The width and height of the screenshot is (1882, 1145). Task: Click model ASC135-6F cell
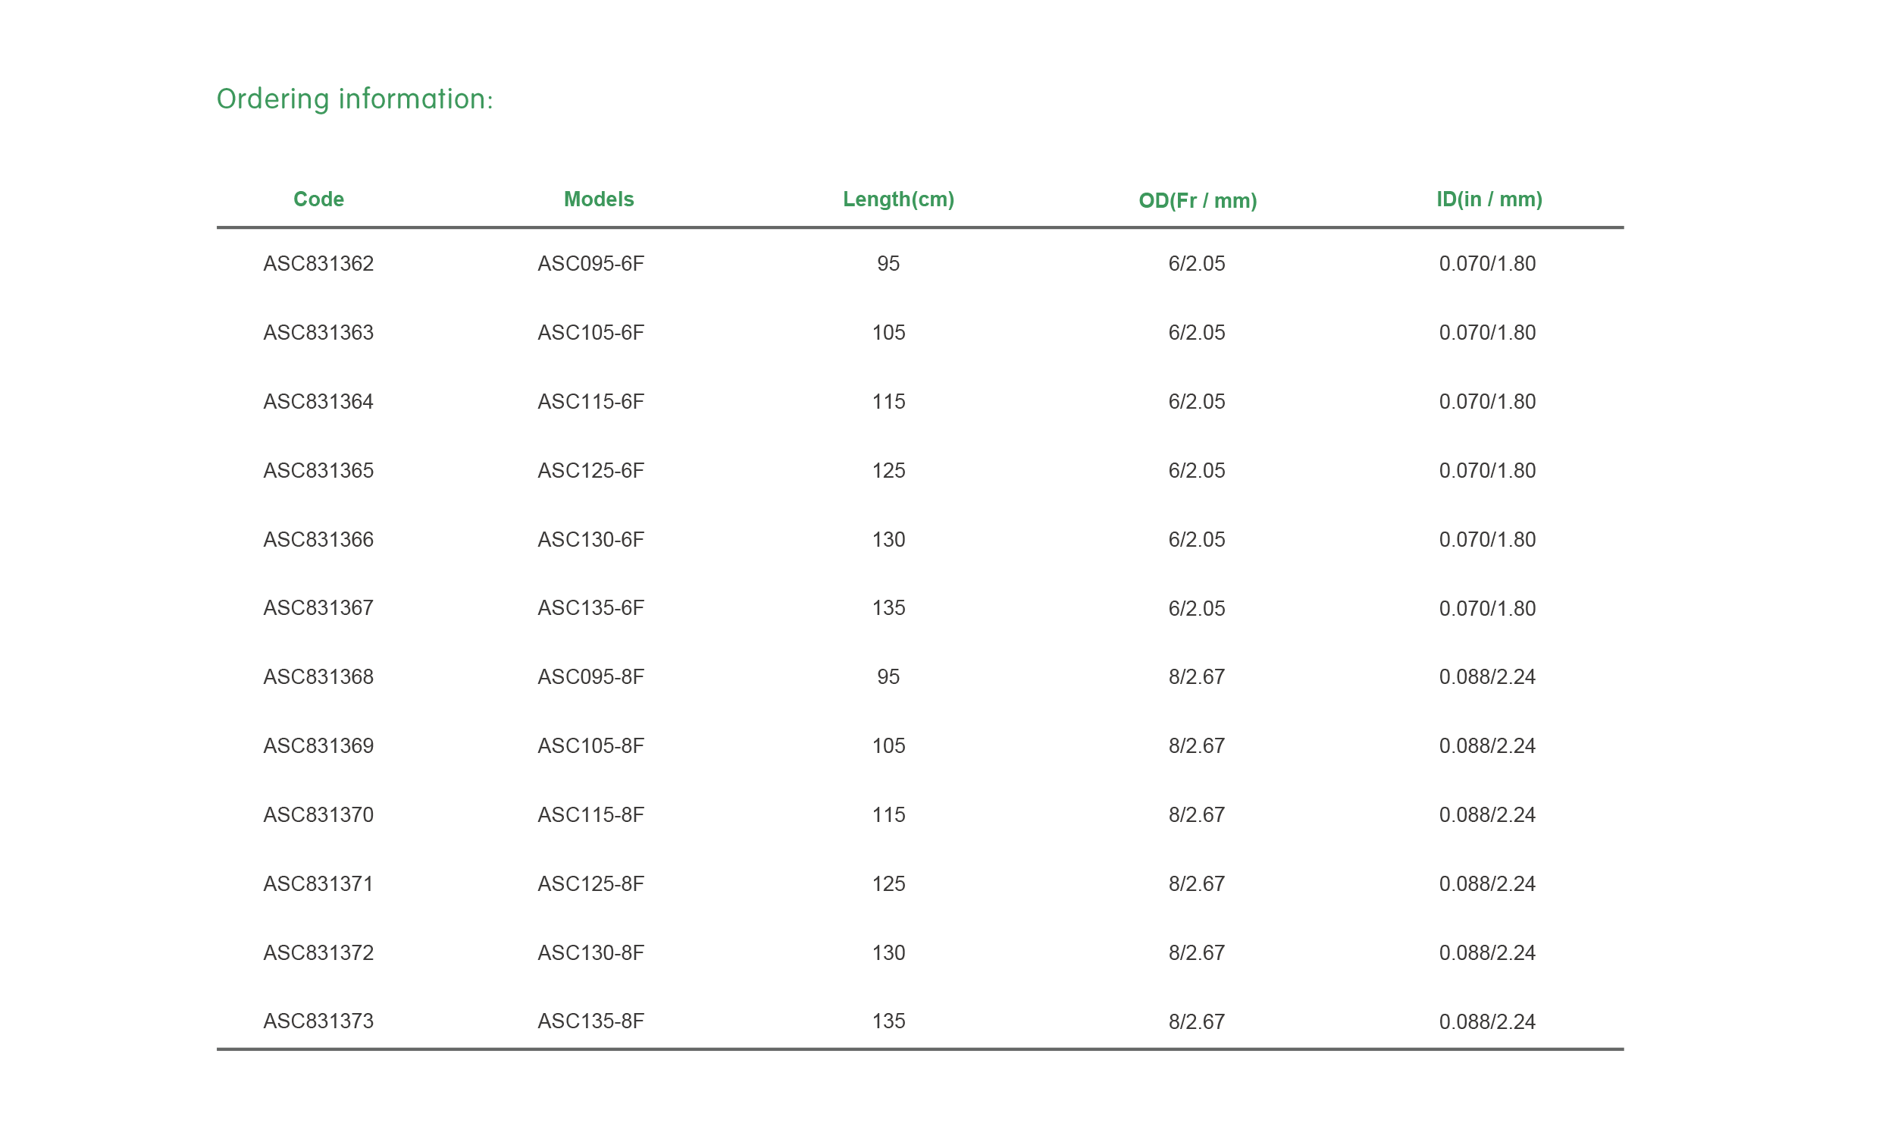590,608
